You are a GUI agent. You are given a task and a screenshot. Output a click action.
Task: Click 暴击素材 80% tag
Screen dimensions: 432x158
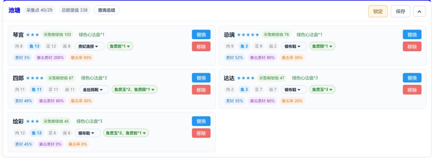pos(262,58)
